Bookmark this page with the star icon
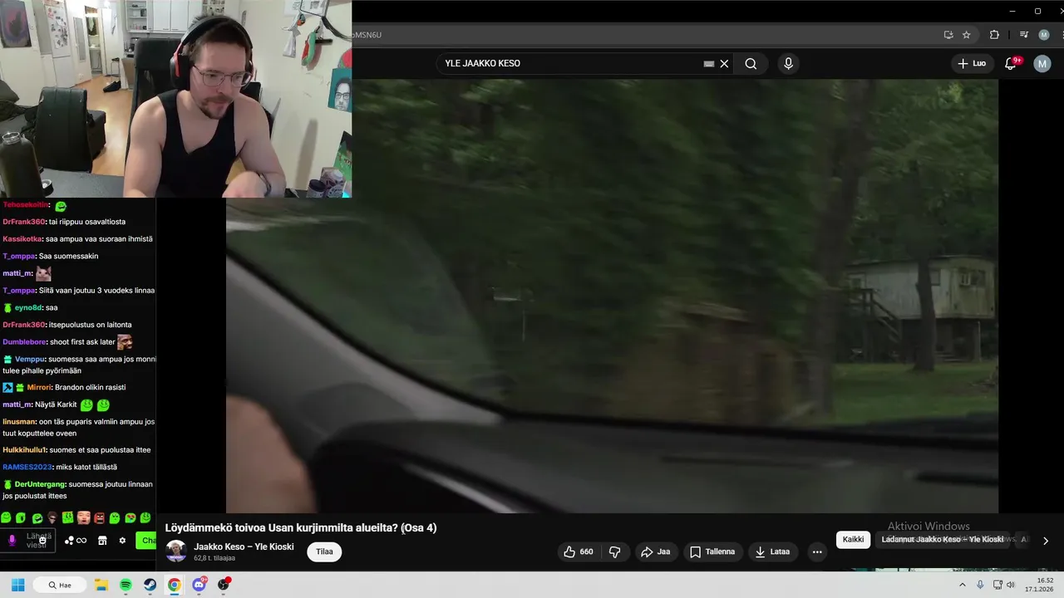Screen dimensions: 1064x598 pyautogui.click(x=967, y=35)
